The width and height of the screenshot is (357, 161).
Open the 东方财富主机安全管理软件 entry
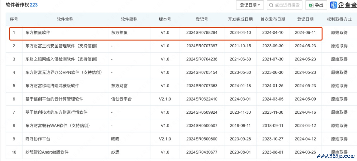tap(61, 46)
